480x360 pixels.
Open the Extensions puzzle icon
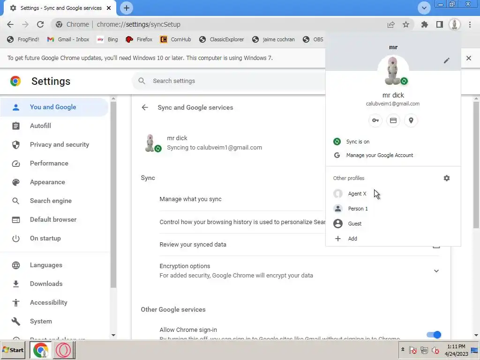(x=425, y=24)
